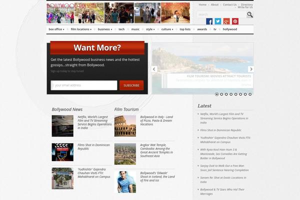
Task: Open Latest list Dominican Republic link
Action: 220,130
